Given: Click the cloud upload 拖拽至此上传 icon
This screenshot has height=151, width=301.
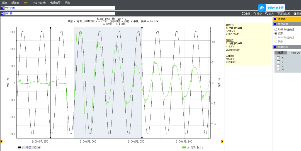Looking at the screenshot, I should [x=262, y=8].
